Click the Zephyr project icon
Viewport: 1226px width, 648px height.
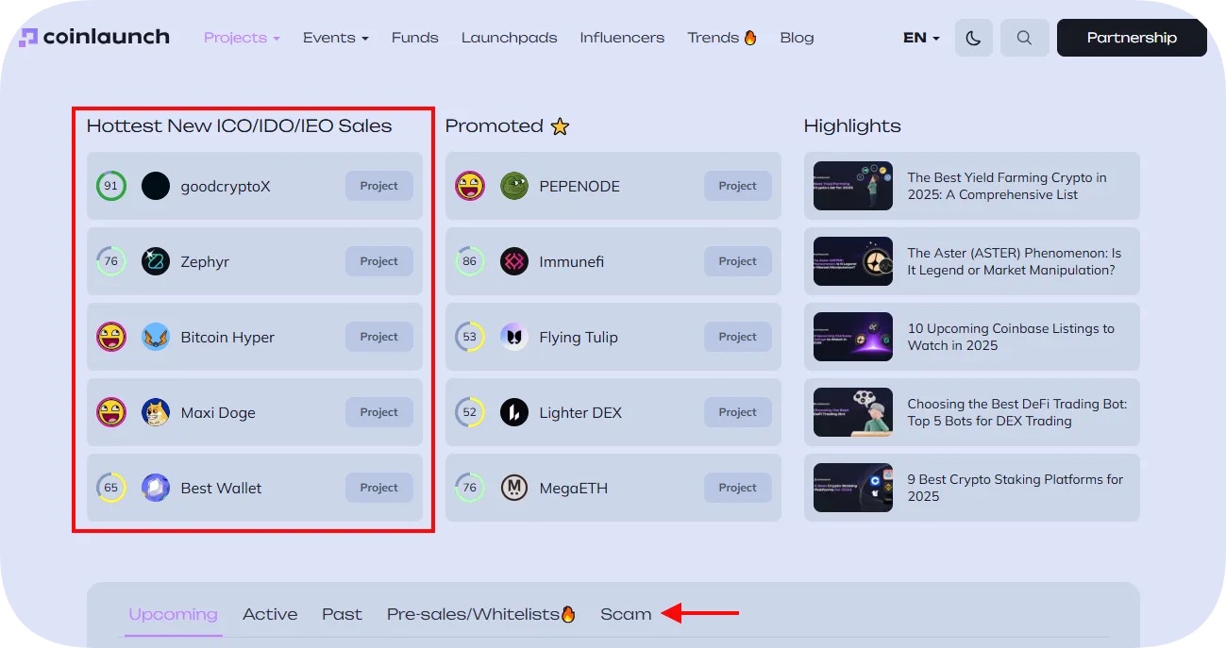coord(156,261)
